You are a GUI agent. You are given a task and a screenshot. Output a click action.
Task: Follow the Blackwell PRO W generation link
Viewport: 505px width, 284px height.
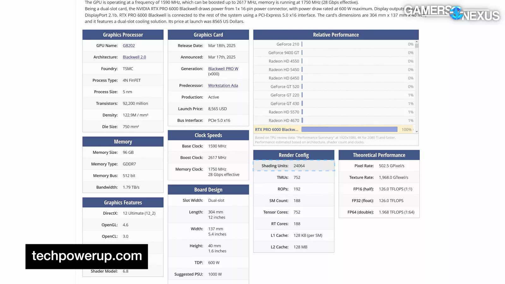pyautogui.click(x=223, y=69)
